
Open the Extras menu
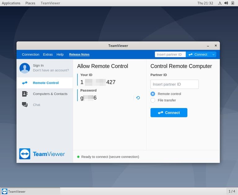click(x=48, y=54)
